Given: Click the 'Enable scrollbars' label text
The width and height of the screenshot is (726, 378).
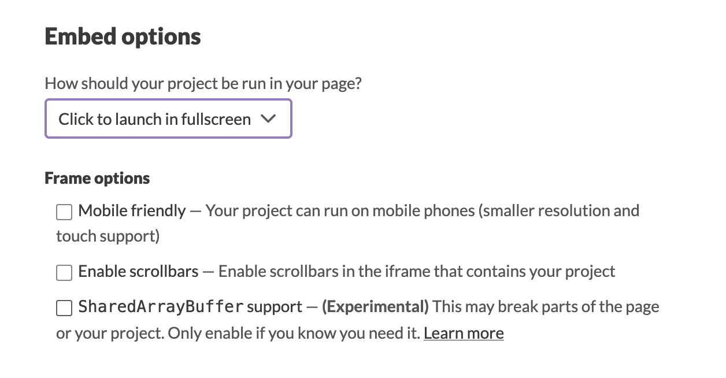Looking at the screenshot, I should [138, 271].
